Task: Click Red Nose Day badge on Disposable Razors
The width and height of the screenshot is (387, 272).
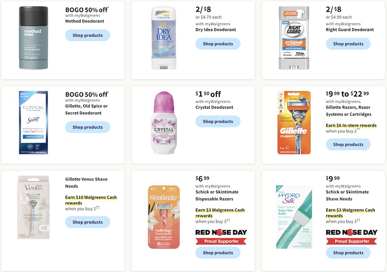Action: point(221,237)
